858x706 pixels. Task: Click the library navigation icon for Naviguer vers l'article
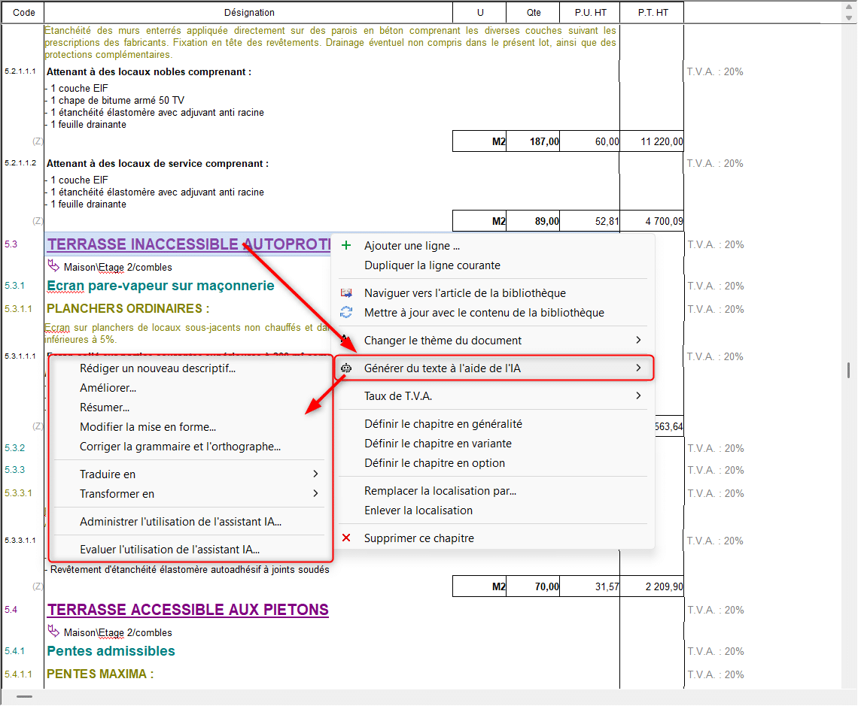point(346,293)
